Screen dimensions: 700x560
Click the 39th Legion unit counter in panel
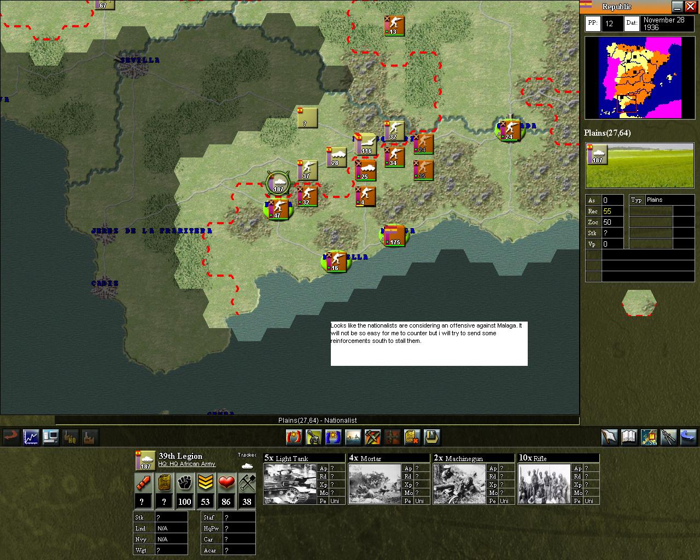[x=145, y=460]
